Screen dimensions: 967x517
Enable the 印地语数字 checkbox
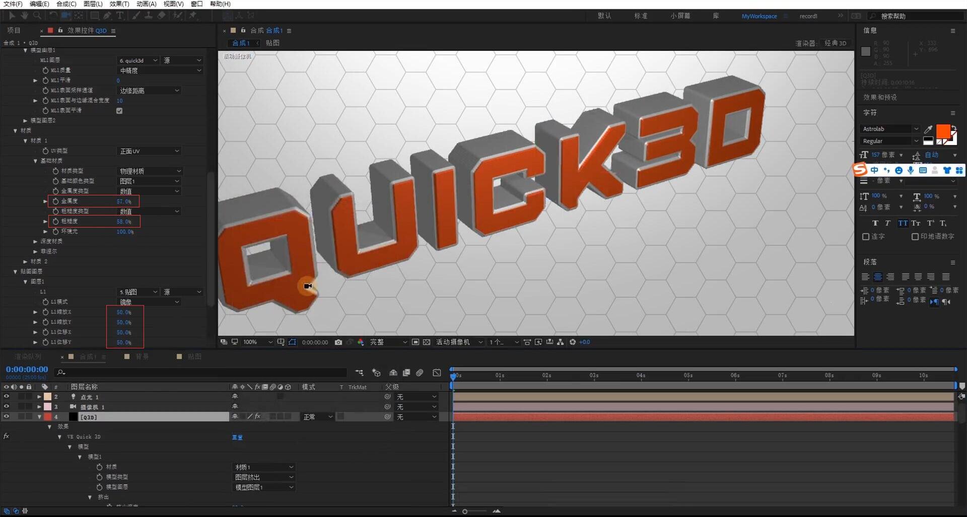point(915,237)
